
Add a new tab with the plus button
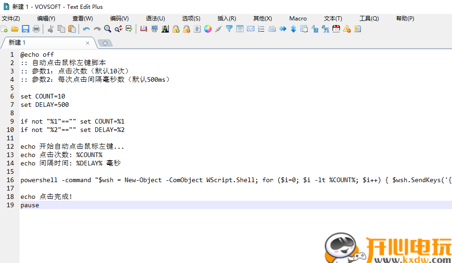(x=105, y=43)
